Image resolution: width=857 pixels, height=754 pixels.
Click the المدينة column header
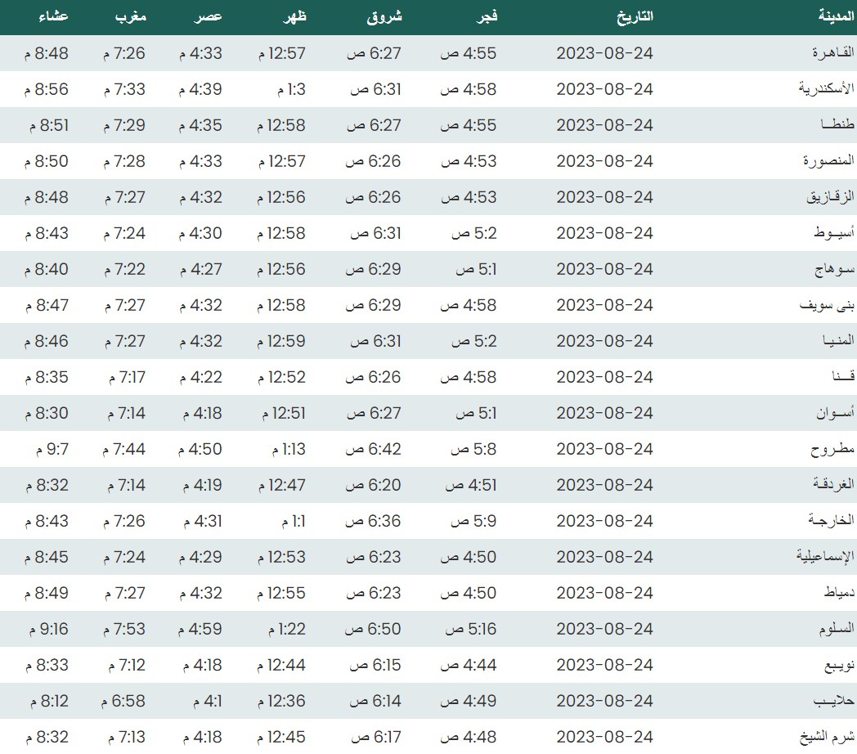[835, 16]
